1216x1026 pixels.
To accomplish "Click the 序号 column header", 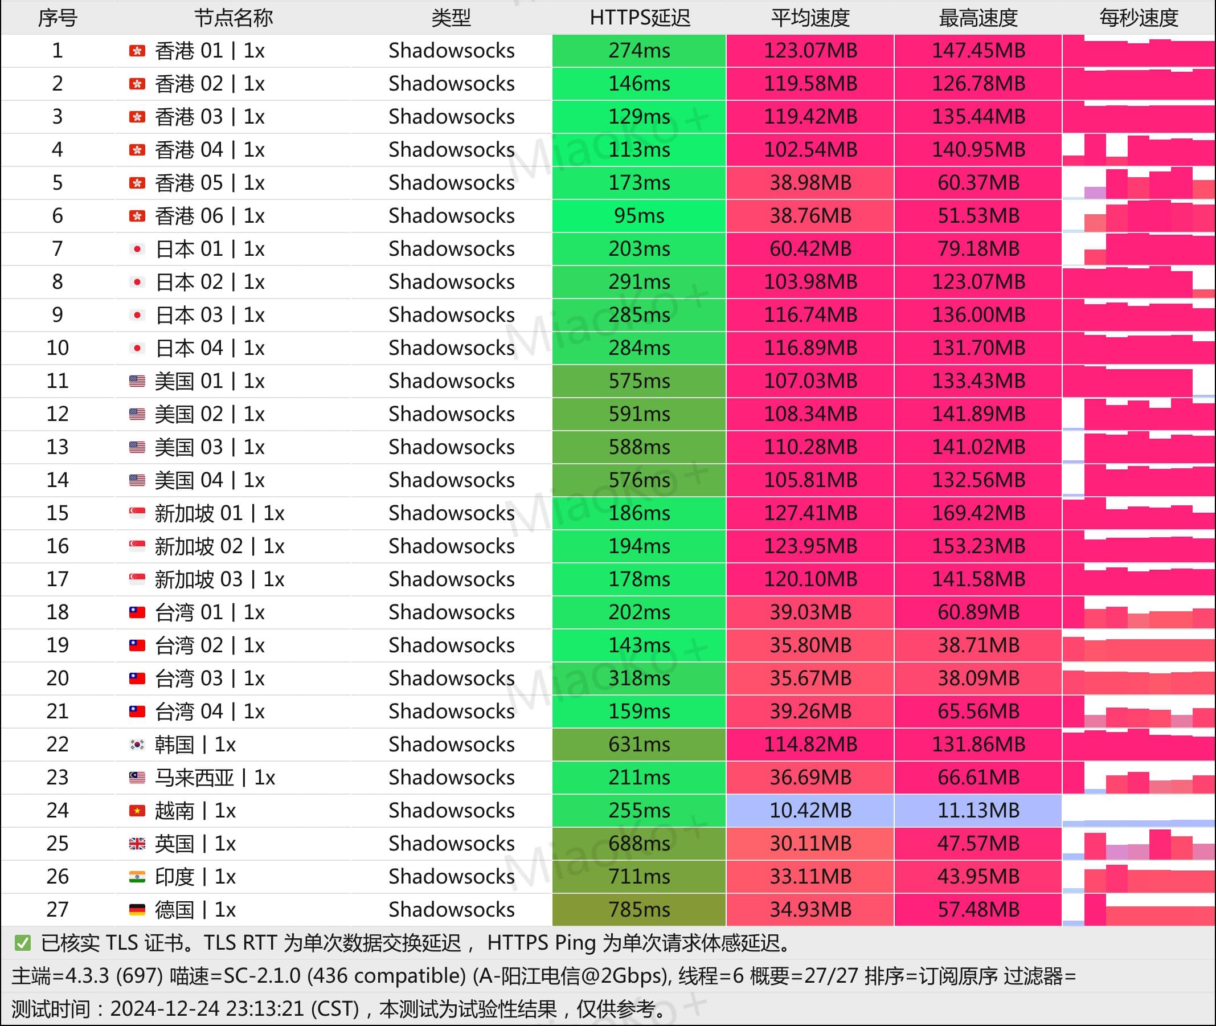I will pos(58,18).
